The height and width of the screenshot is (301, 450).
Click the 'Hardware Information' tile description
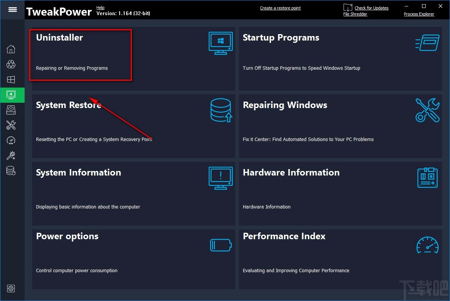tap(266, 207)
